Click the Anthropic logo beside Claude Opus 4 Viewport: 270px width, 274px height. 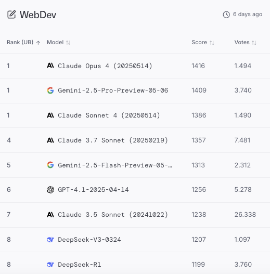coord(50,66)
